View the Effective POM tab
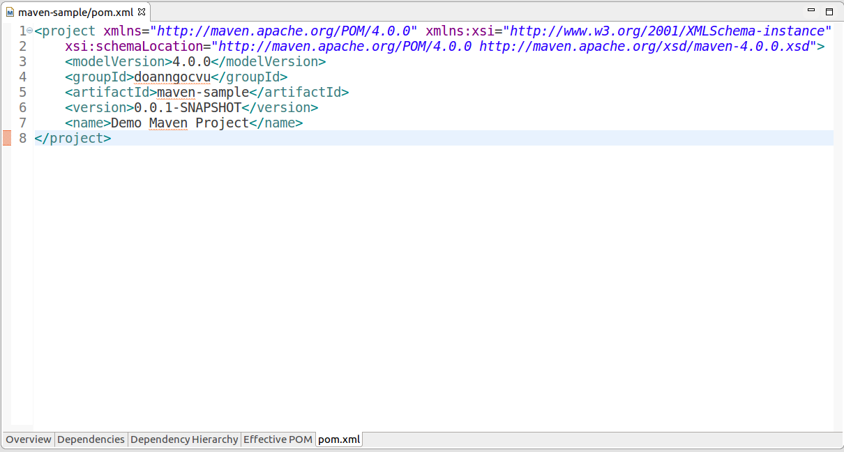Viewport: 844px width, 452px height. point(278,439)
